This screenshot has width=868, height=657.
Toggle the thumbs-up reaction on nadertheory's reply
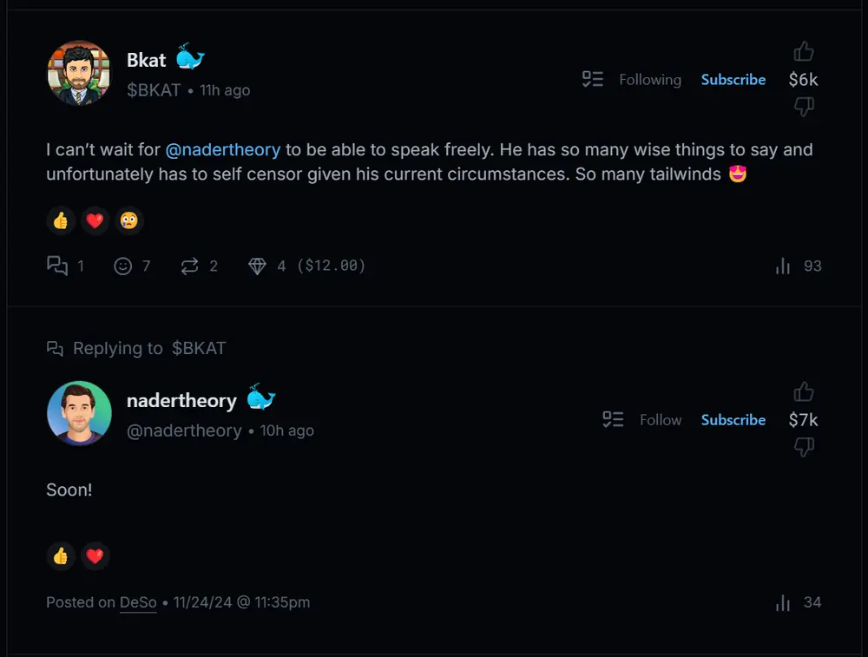click(61, 555)
